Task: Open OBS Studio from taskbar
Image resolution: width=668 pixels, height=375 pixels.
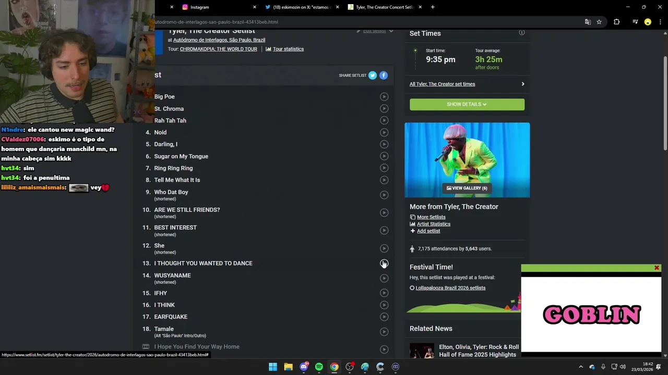Action: point(350,367)
